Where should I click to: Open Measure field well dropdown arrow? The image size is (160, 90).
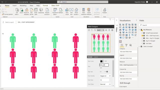tap(134, 65)
